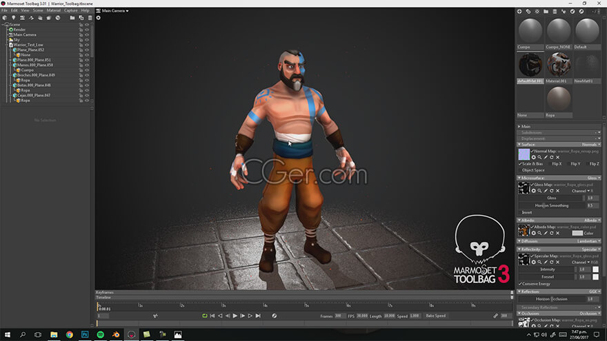The height and width of the screenshot is (341, 607).
Task: Select the Sky item in scene tree
Action: pos(17,40)
